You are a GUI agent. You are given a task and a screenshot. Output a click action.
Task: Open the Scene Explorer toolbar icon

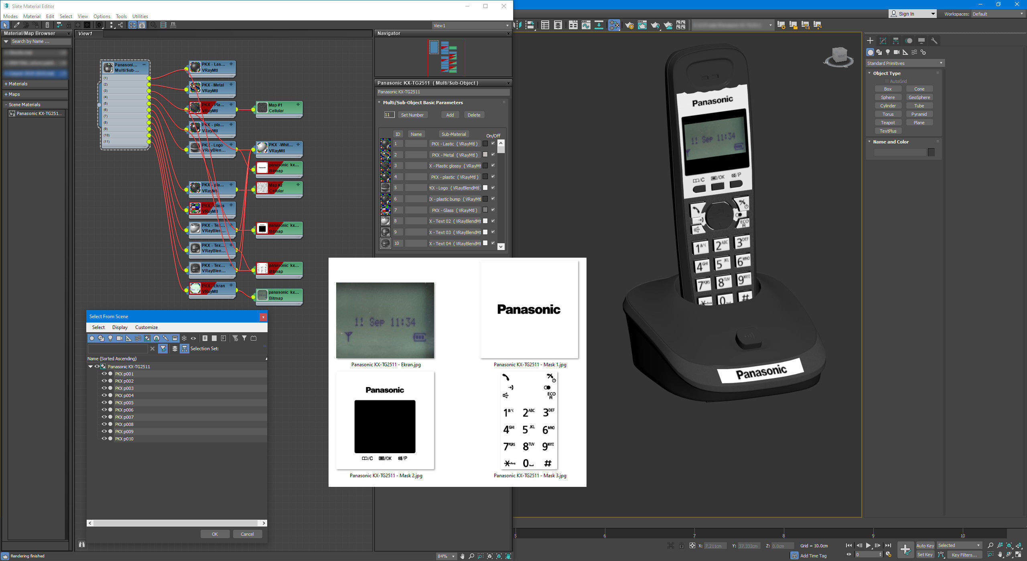[545, 25]
